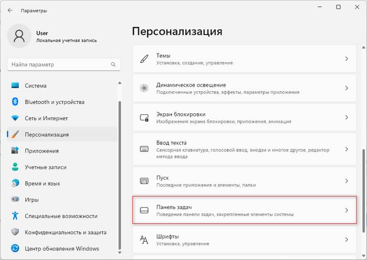Click the Шрифты font icon
367x260 pixels.
(144, 240)
